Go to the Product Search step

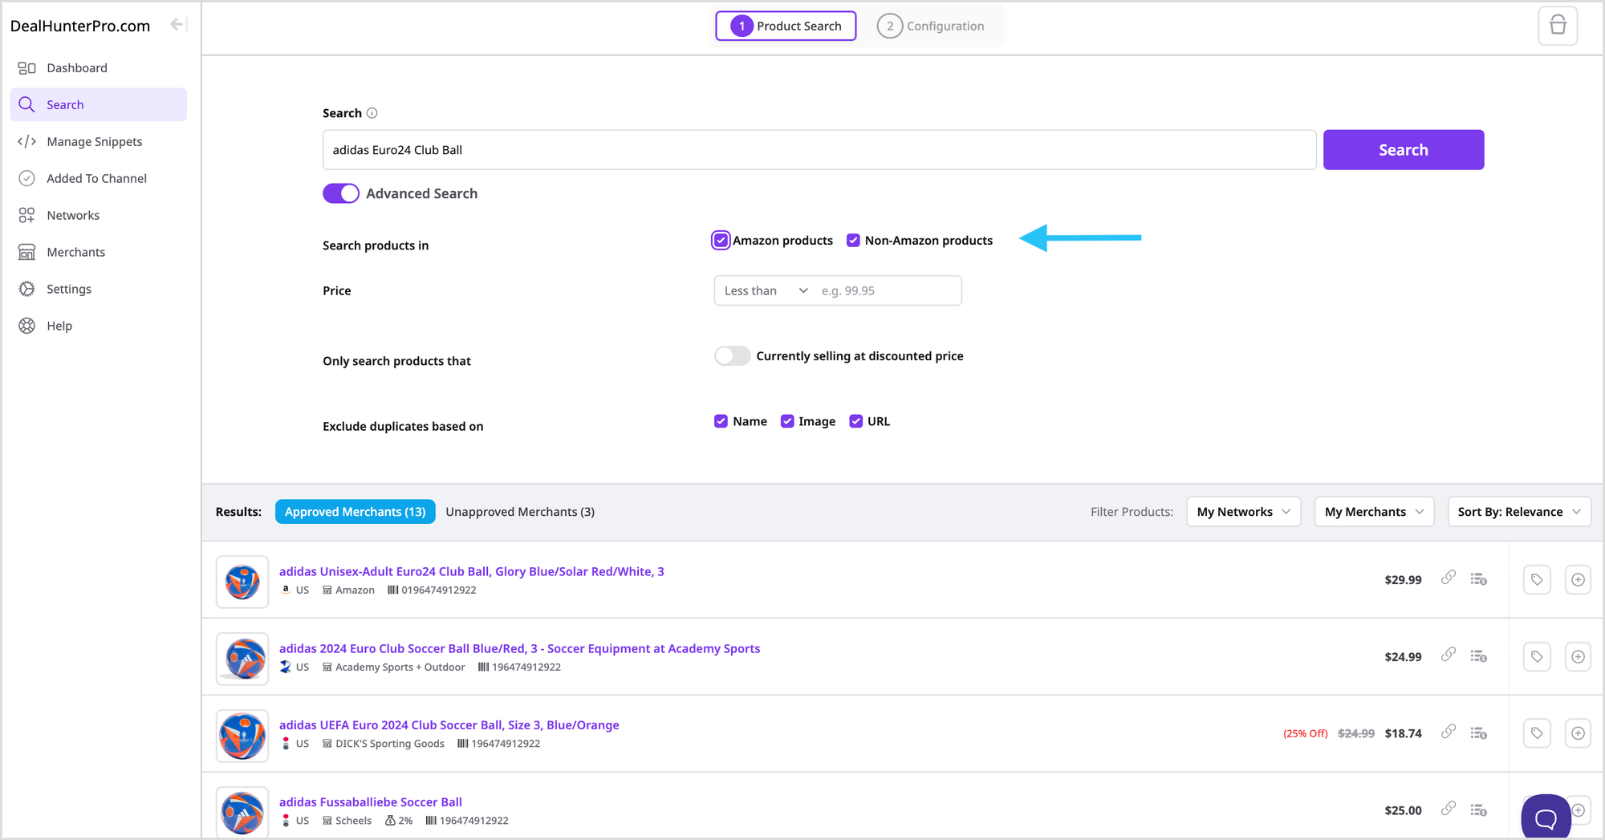click(786, 26)
